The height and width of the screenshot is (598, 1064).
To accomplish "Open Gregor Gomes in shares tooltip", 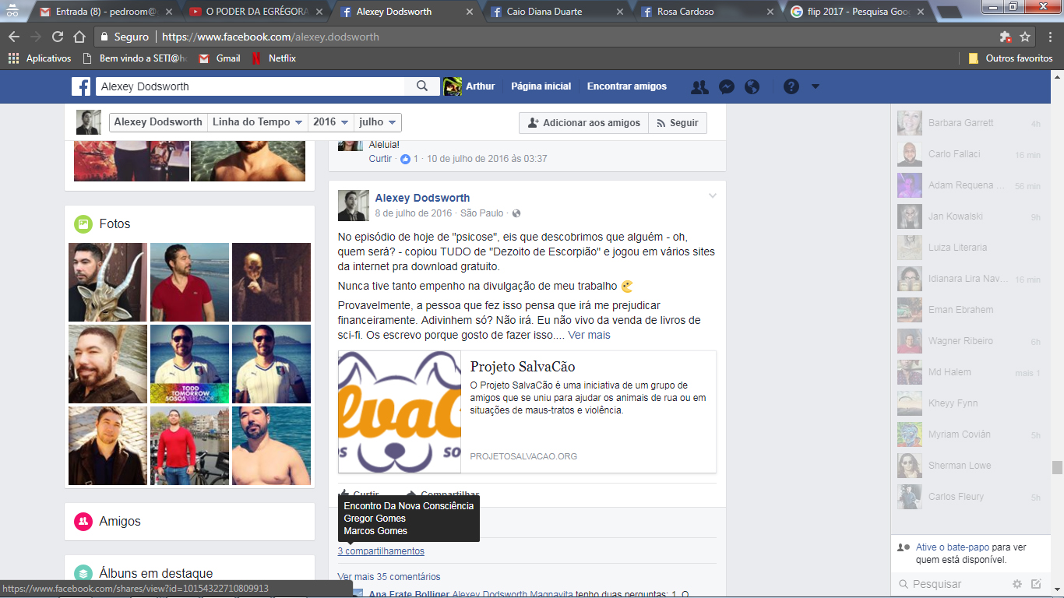I will [375, 519].
